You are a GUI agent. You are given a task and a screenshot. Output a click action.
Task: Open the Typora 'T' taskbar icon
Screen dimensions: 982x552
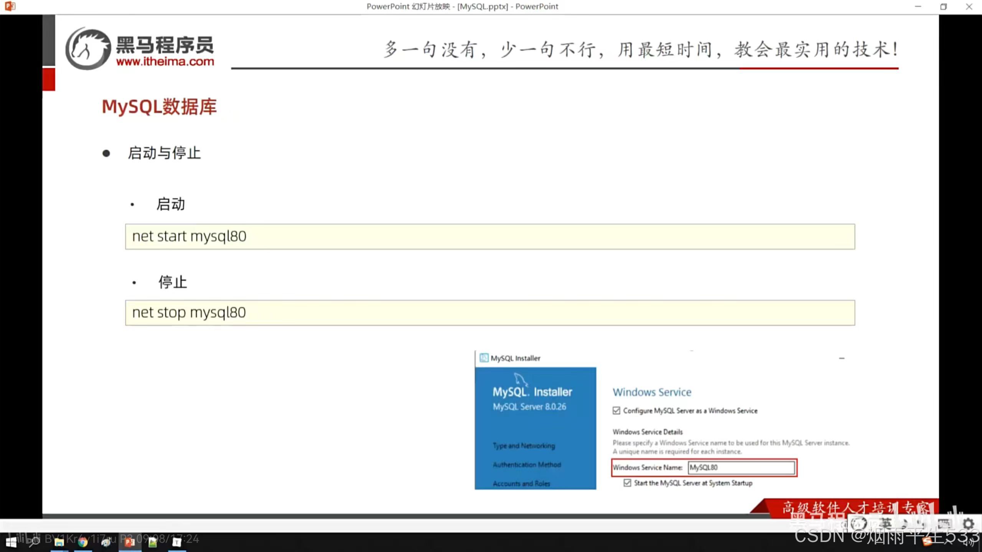[x=176, y=542]
